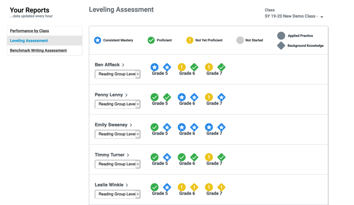The width and height of the screenshot is (354, 205).
Task: Open Emily Sweeney's Reading Group Level dropdown
Action: tap(117, 134)
